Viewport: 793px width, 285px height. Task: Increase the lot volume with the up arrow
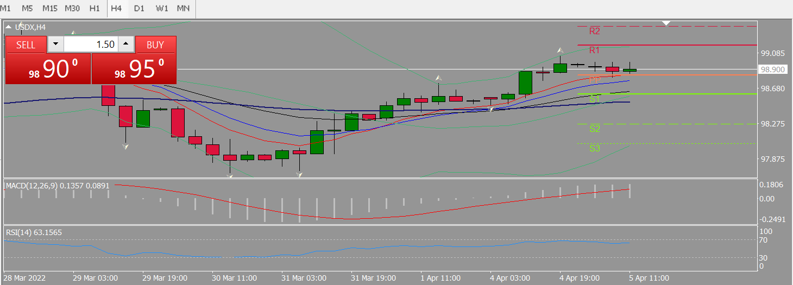tap(126, 45)
